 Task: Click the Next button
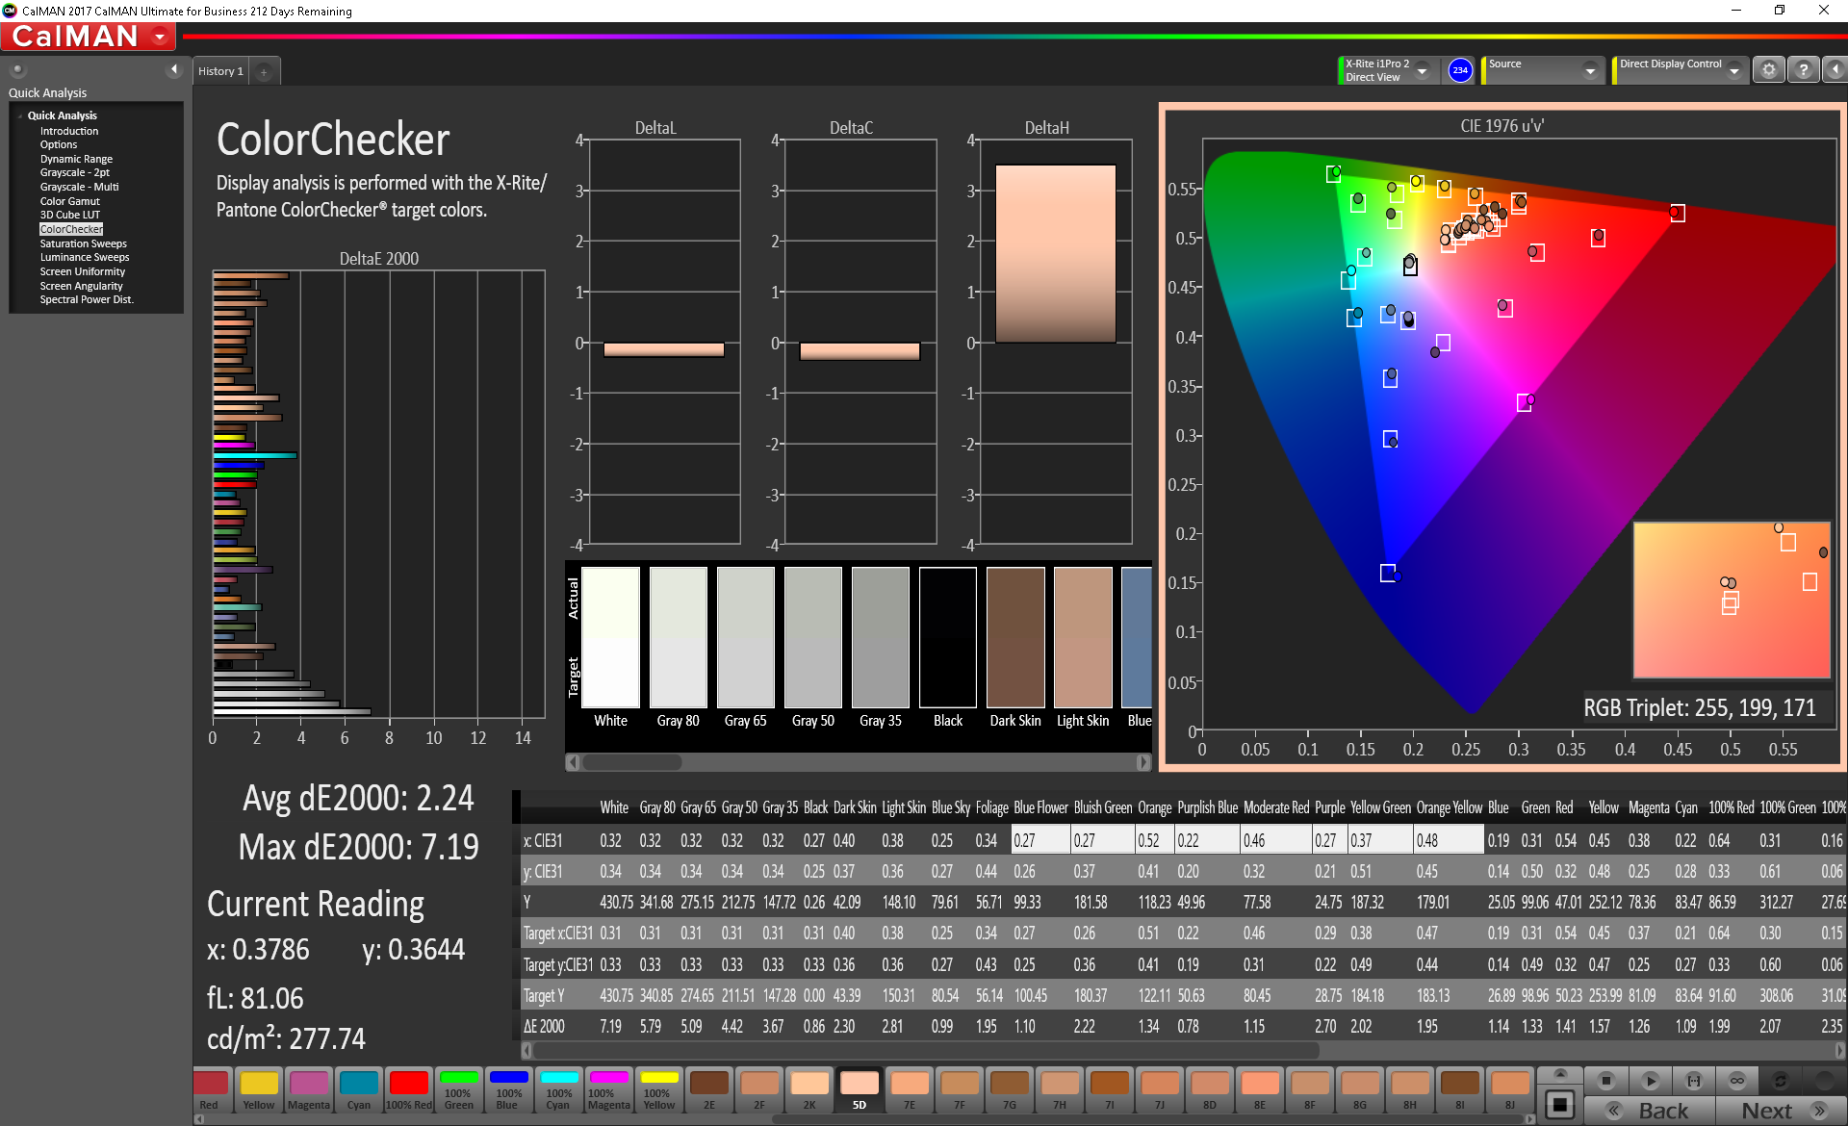(1780, 1111)
